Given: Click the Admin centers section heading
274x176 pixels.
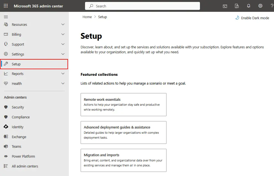Looking at the screenshot, I should coord(15,97).
